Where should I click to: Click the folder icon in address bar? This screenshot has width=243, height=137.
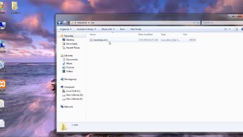[x=72, y=23]
